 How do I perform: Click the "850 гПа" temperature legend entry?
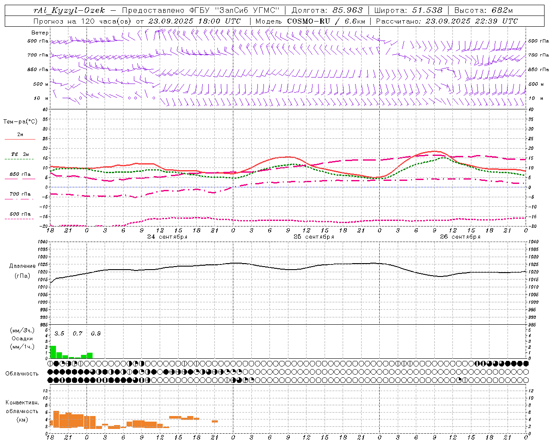click(x=20, y=174)
